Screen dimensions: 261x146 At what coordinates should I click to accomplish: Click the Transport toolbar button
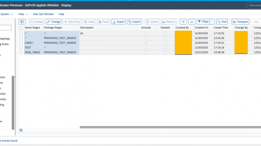[240, 22]
